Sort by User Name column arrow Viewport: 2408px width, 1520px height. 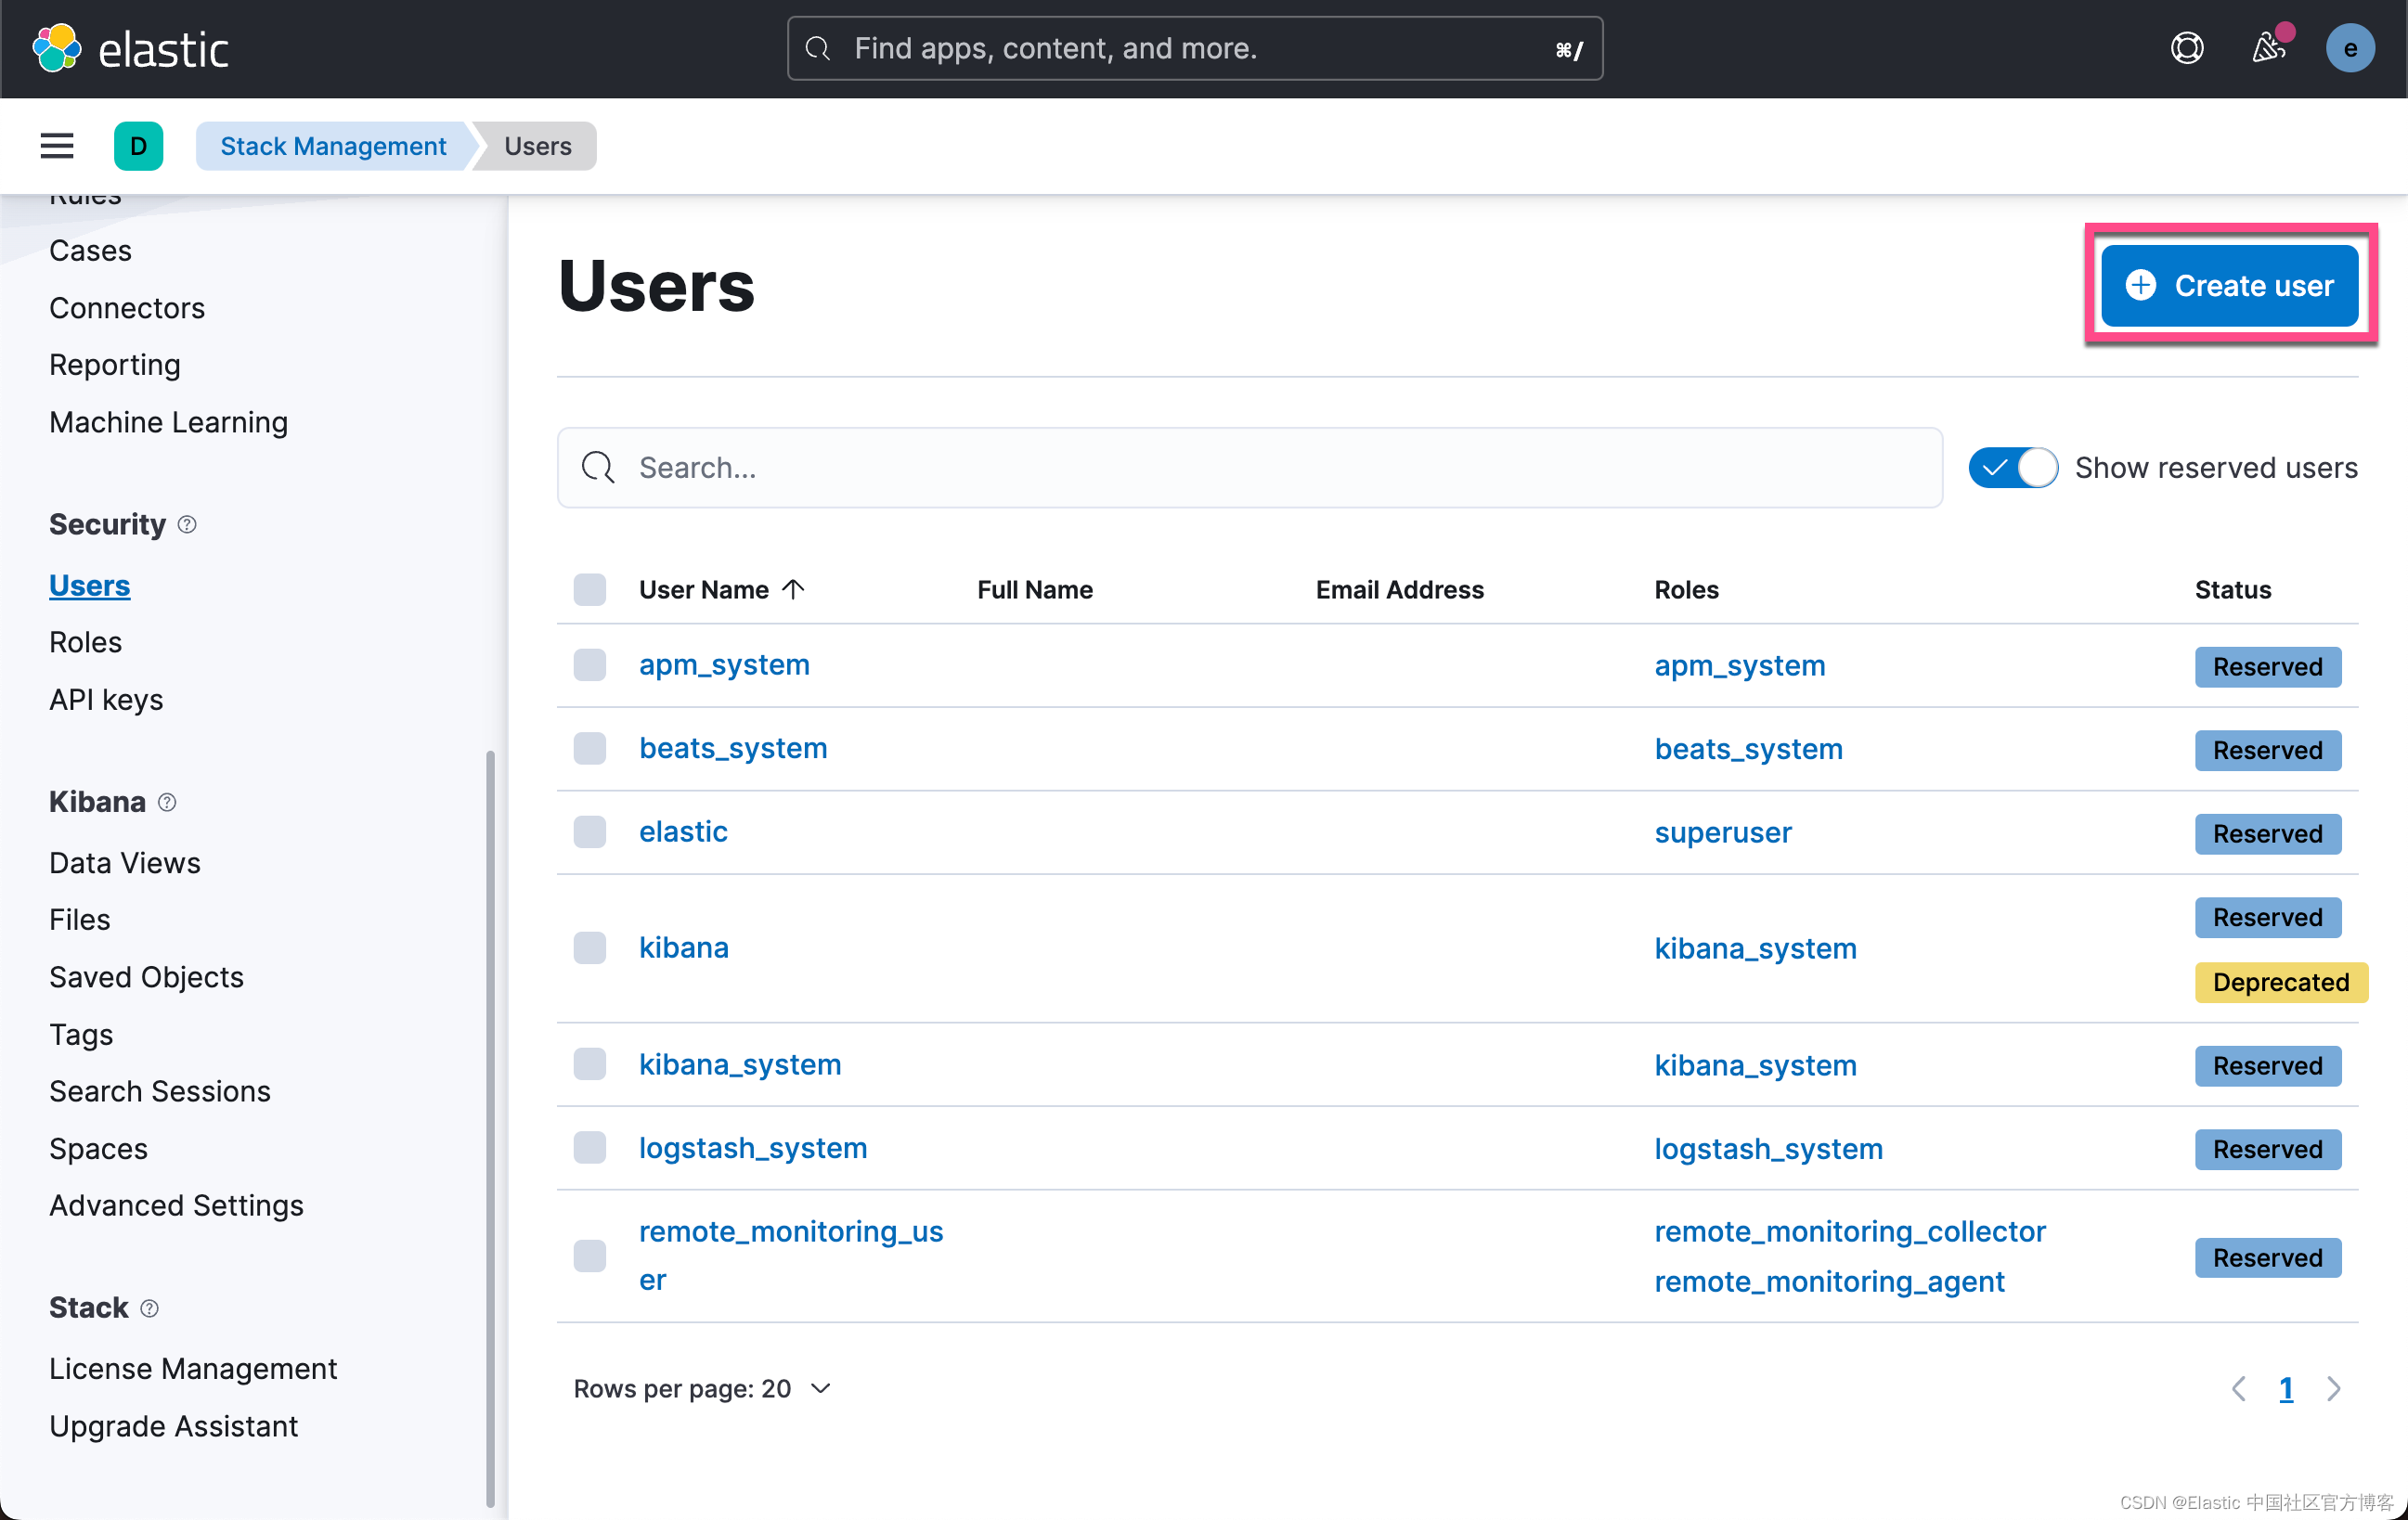[794, 589]
